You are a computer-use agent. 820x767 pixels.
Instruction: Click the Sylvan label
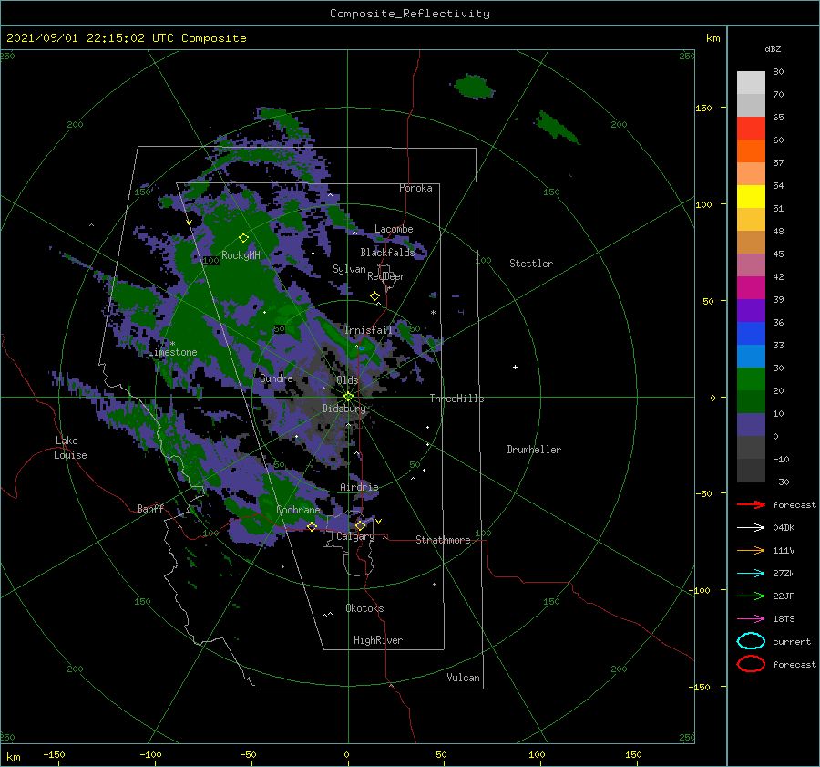[x=349, y=269]
